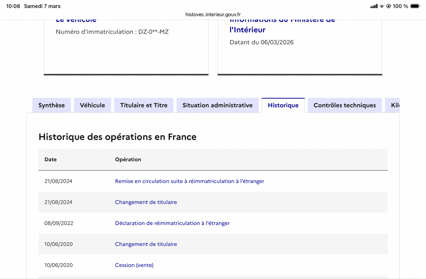Open the Contrôles techniques tab
426x279 pixels.
click(x=345, y=105)
